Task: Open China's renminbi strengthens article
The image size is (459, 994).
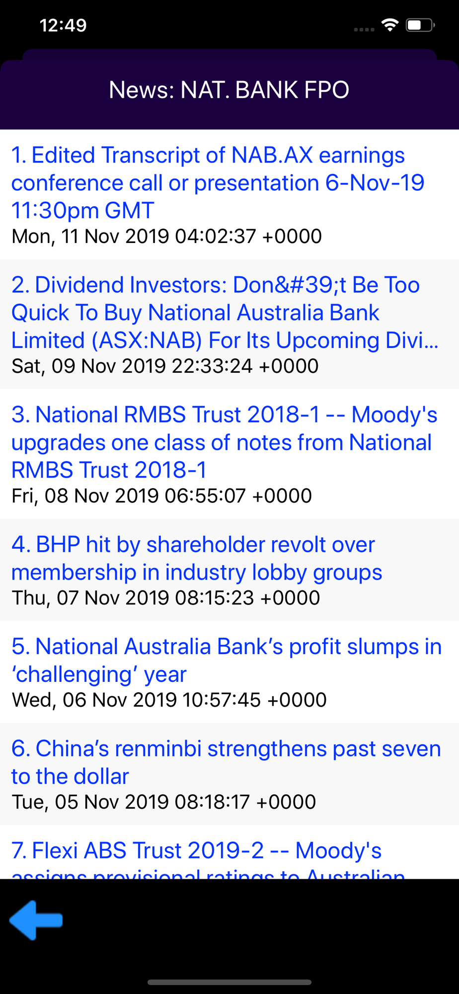Action: pyautogui.click(x=229, y=774)
